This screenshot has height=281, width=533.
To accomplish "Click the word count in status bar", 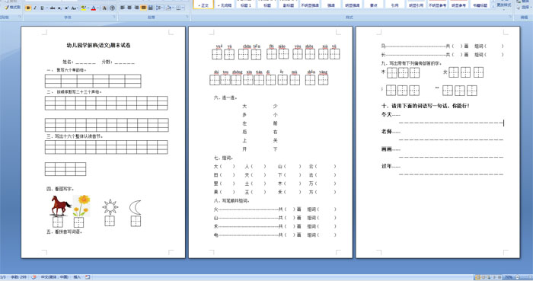I will (x=18, y=277).
